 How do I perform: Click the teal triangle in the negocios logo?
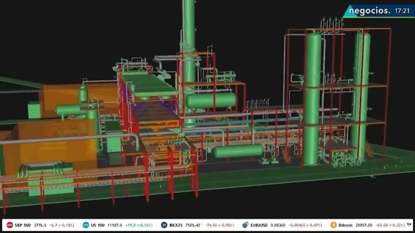pyautogui.click(x=350, y=12)
